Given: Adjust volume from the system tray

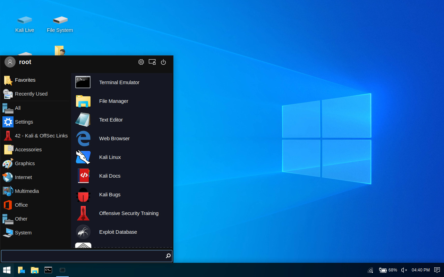Looking at the screenshot, I should click(404, 270).
